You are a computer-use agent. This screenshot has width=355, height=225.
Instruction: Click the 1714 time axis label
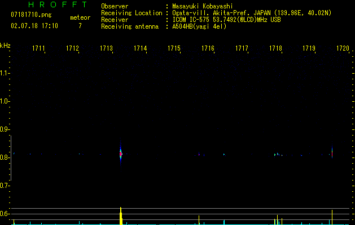point(140,48)
